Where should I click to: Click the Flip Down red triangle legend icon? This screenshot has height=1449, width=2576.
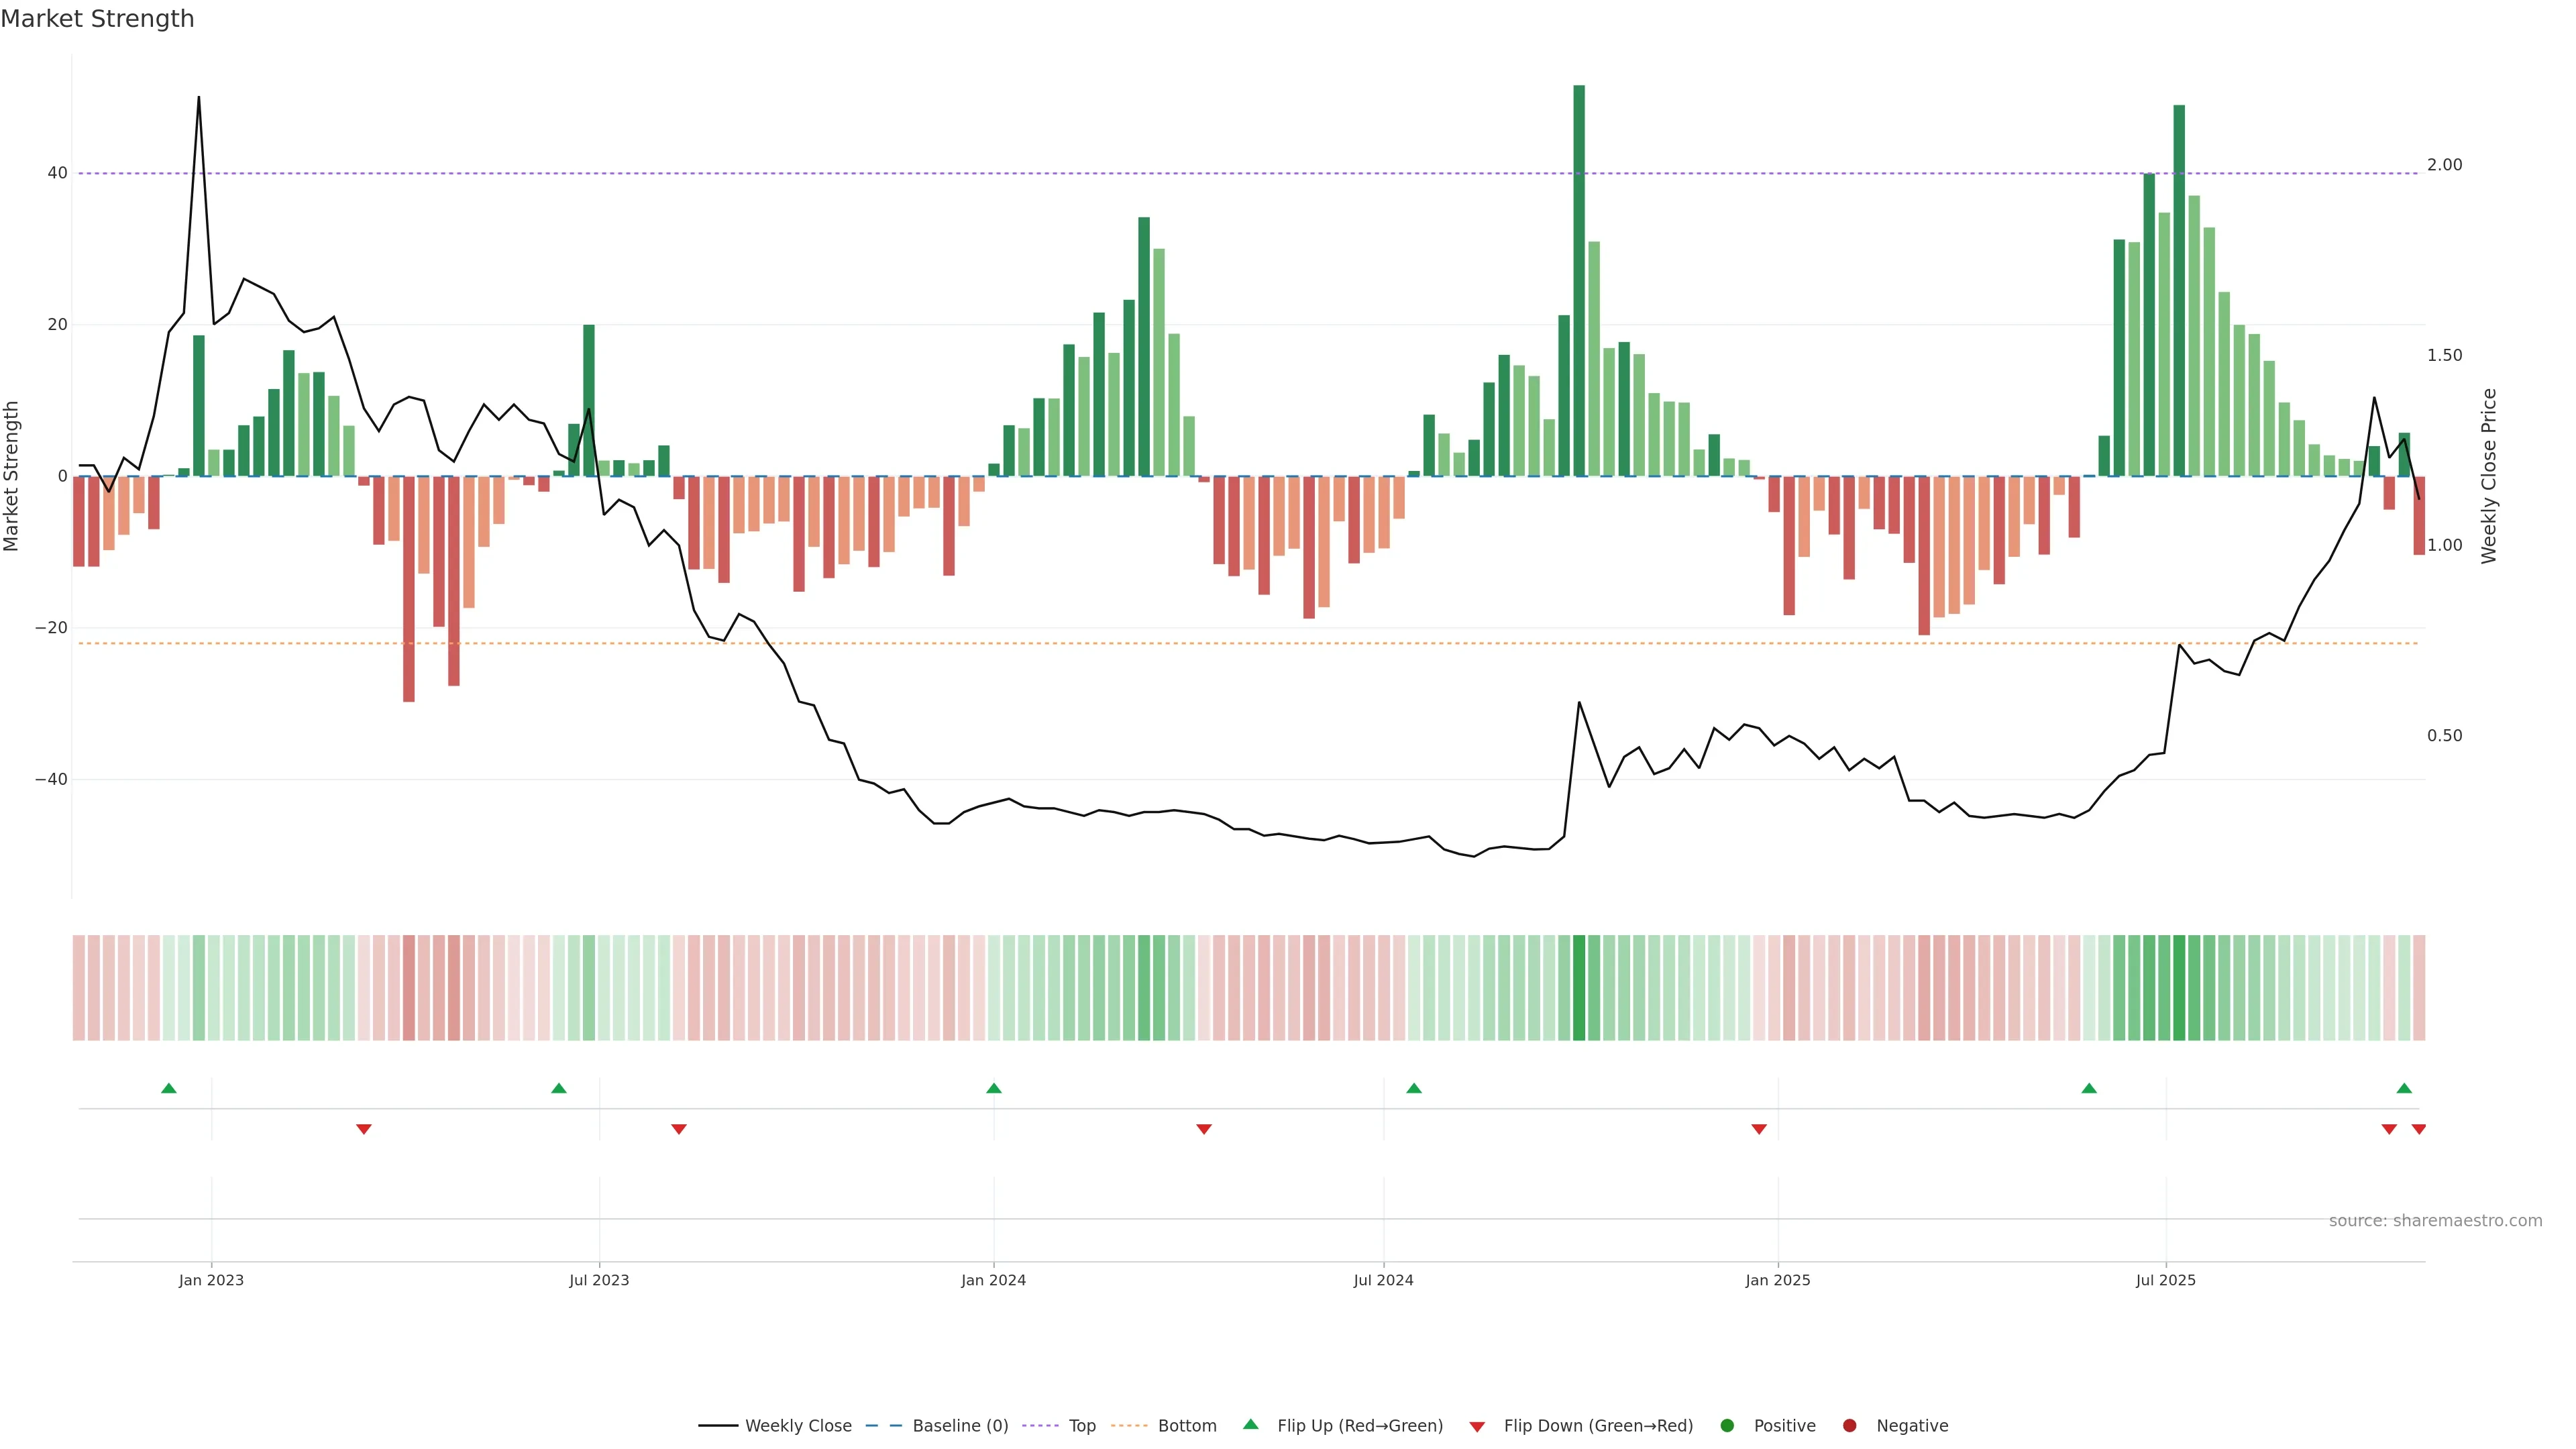coord(1477,1427)
